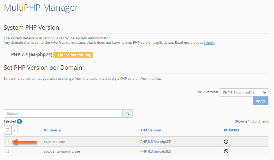The width and height of the screenshot is (274, 160).
Task: Click the PHP 7.4 (ea-php74) system version text
Action: (x=32, y=55)
